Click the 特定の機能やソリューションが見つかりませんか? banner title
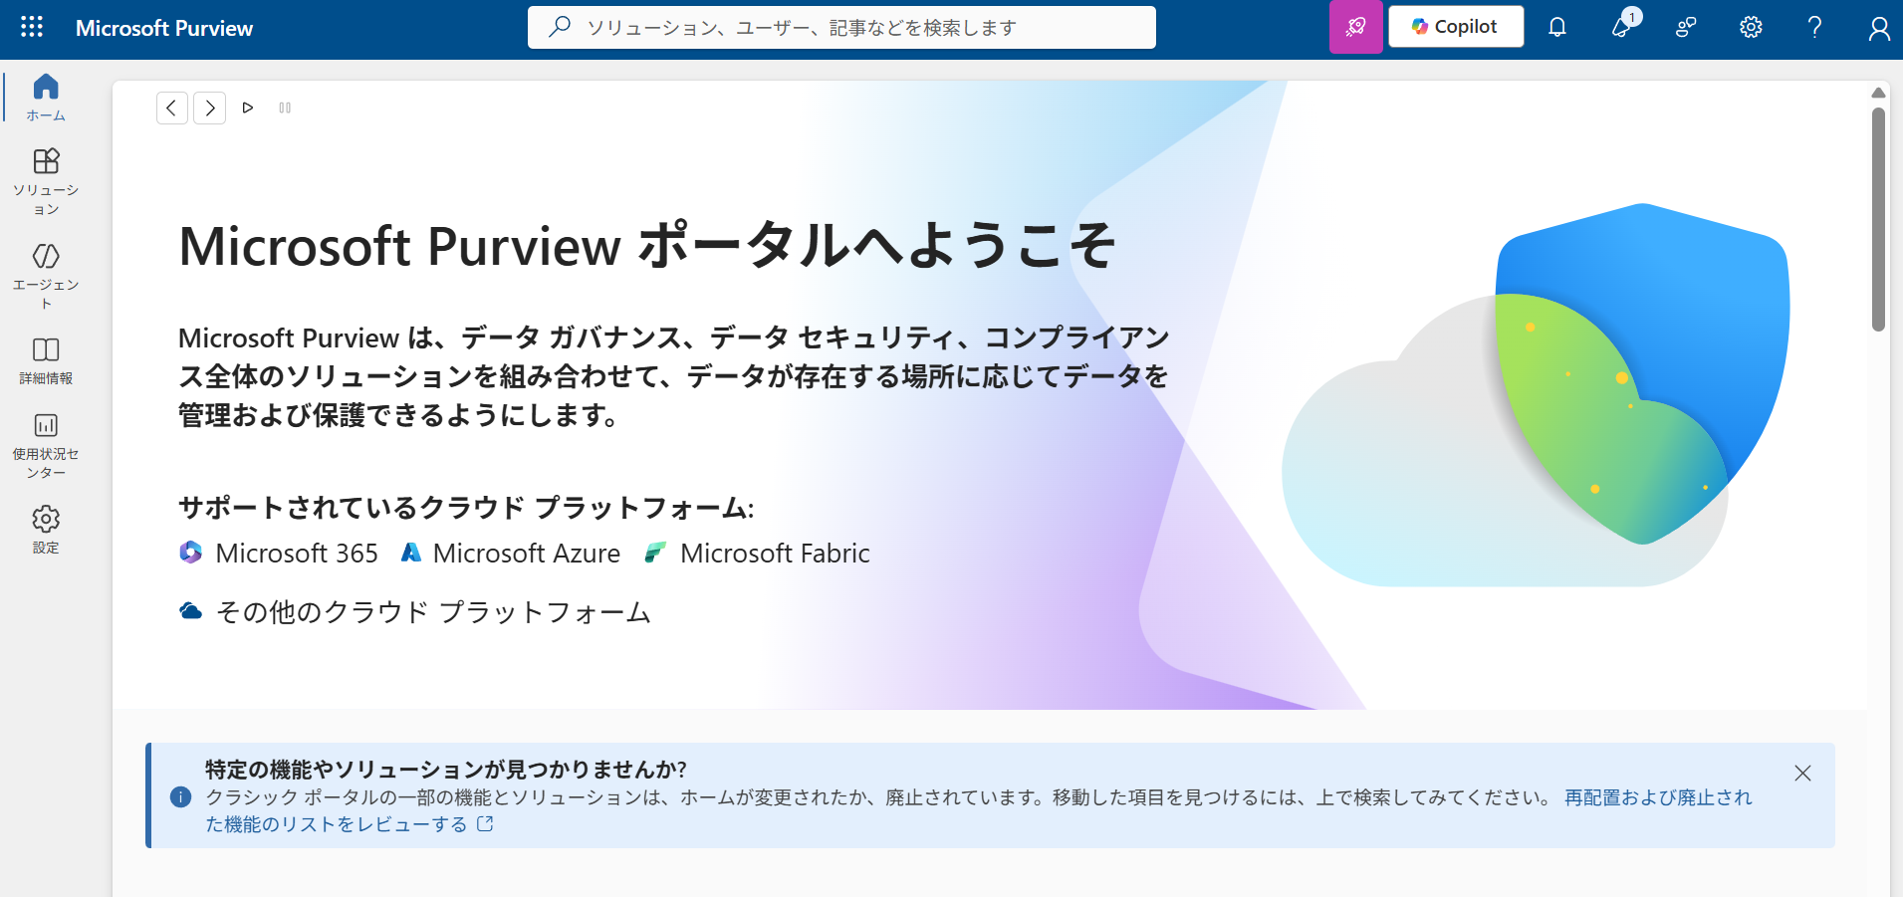The height and width of the screenshot is (897, 1903). click(446, 769)
